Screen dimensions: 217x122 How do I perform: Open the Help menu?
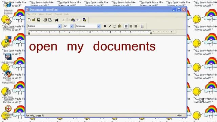67,14
